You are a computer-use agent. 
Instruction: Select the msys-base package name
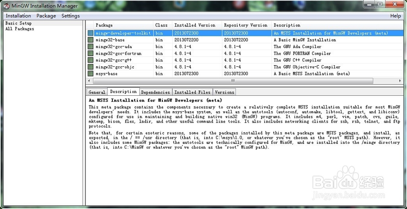106,74
